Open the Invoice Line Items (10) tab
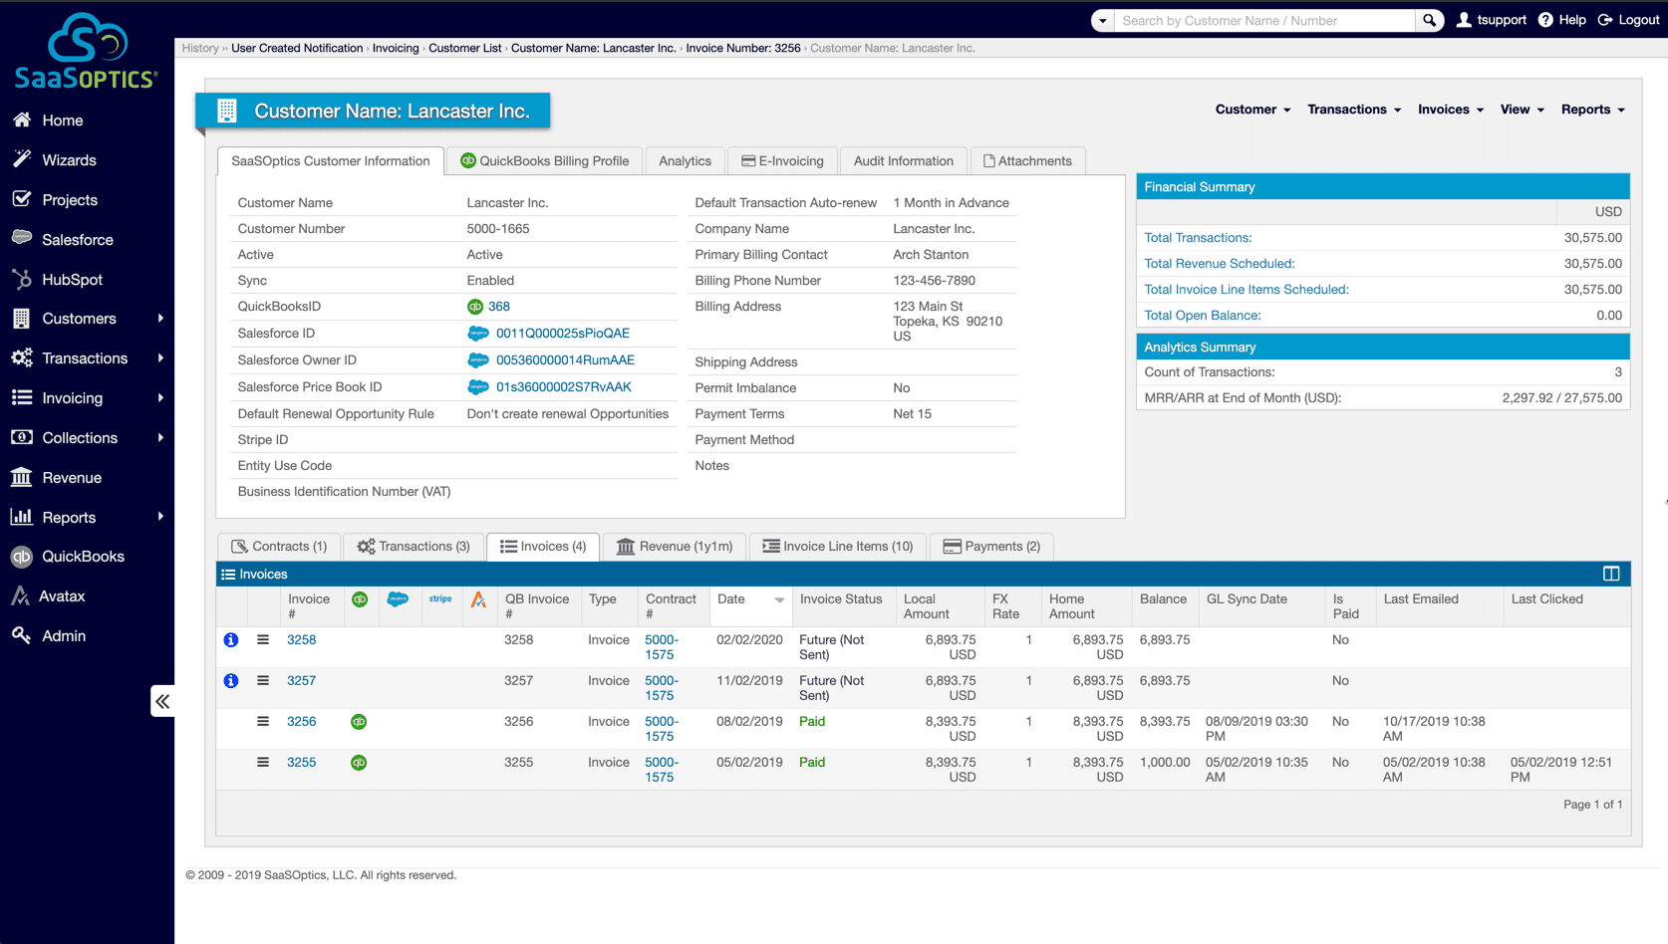Viewport: 1668px width, 944px height. (x=838, y=547)
